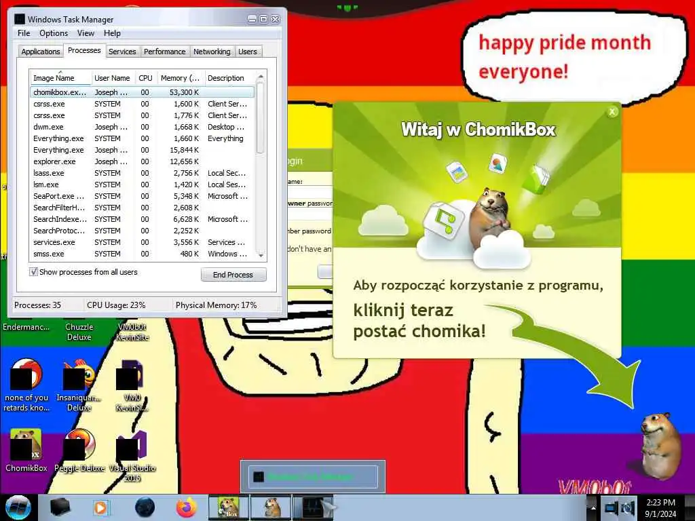This screenshot has width=695, height=521.
Task: Sort processes by Memory column
Action: pyautogui.click(x=181, y=78)
